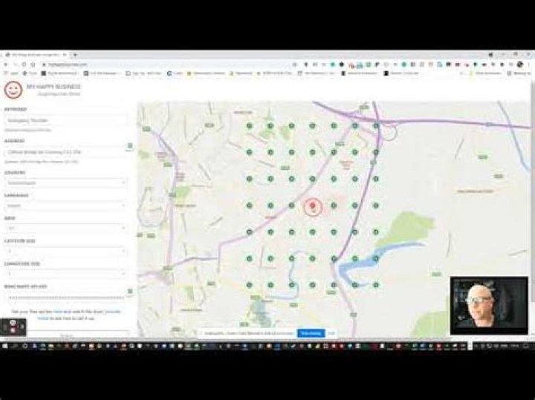Image resolution: width=535 pixels, height=400 pixels.
Task: Open the browser home page icon
Action: [x=33, y=65]
